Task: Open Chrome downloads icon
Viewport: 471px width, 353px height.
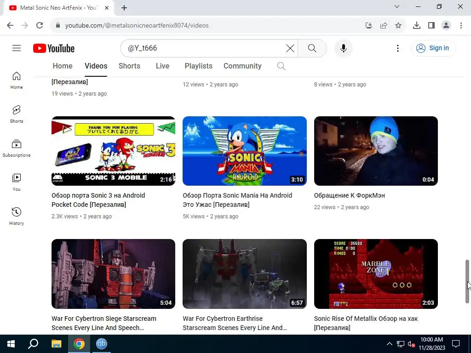Action: coord(417,25)
